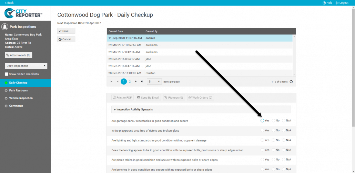Click the Save button
This screenshot has height=173, width=355.
coord(66,31)
